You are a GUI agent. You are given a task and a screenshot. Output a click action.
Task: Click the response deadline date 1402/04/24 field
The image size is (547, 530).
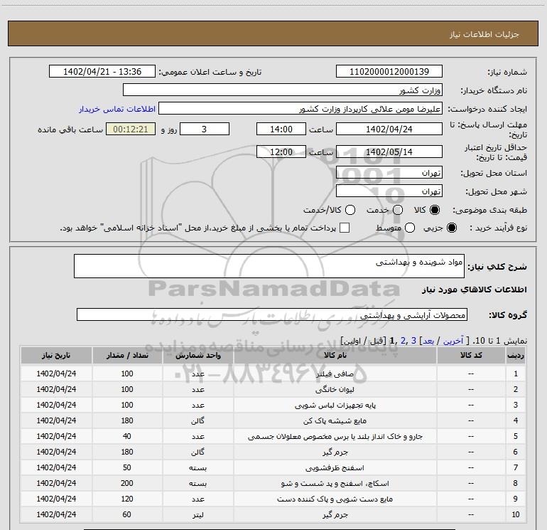point(389,129)
